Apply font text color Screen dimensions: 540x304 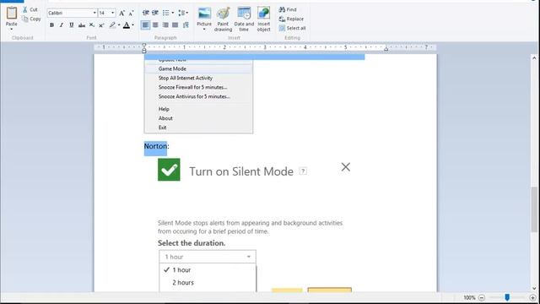click(x=127, y=24)
